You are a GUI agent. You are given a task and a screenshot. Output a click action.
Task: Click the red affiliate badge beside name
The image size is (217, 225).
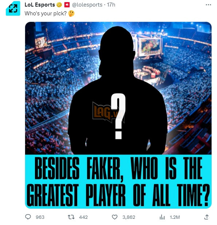pyautogui.click(x=67, y=5)
